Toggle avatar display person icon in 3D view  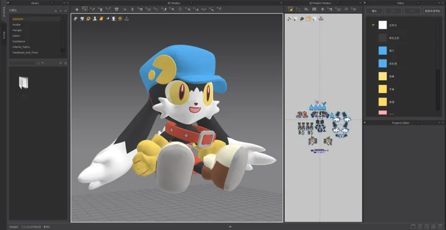pos(94,19)
